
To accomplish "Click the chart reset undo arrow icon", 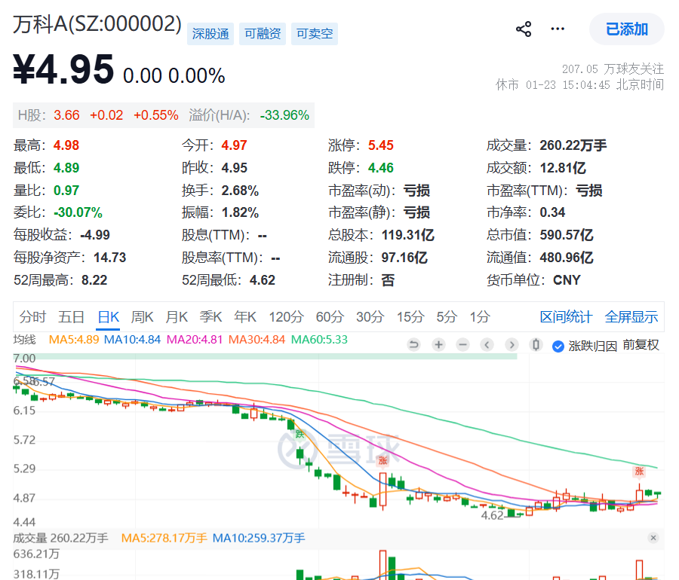I will [414, 345].
